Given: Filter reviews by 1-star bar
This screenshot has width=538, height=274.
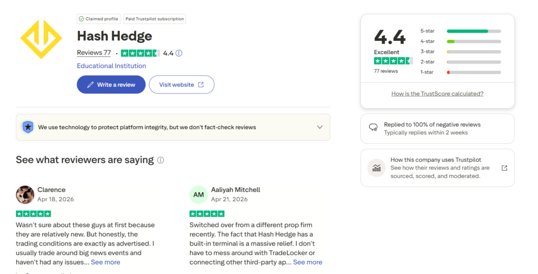Looking at the screenshot, I should [460, 72].
